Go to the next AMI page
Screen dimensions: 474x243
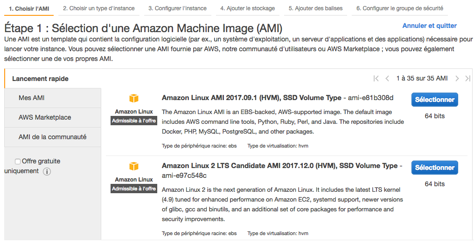[457, 79]
